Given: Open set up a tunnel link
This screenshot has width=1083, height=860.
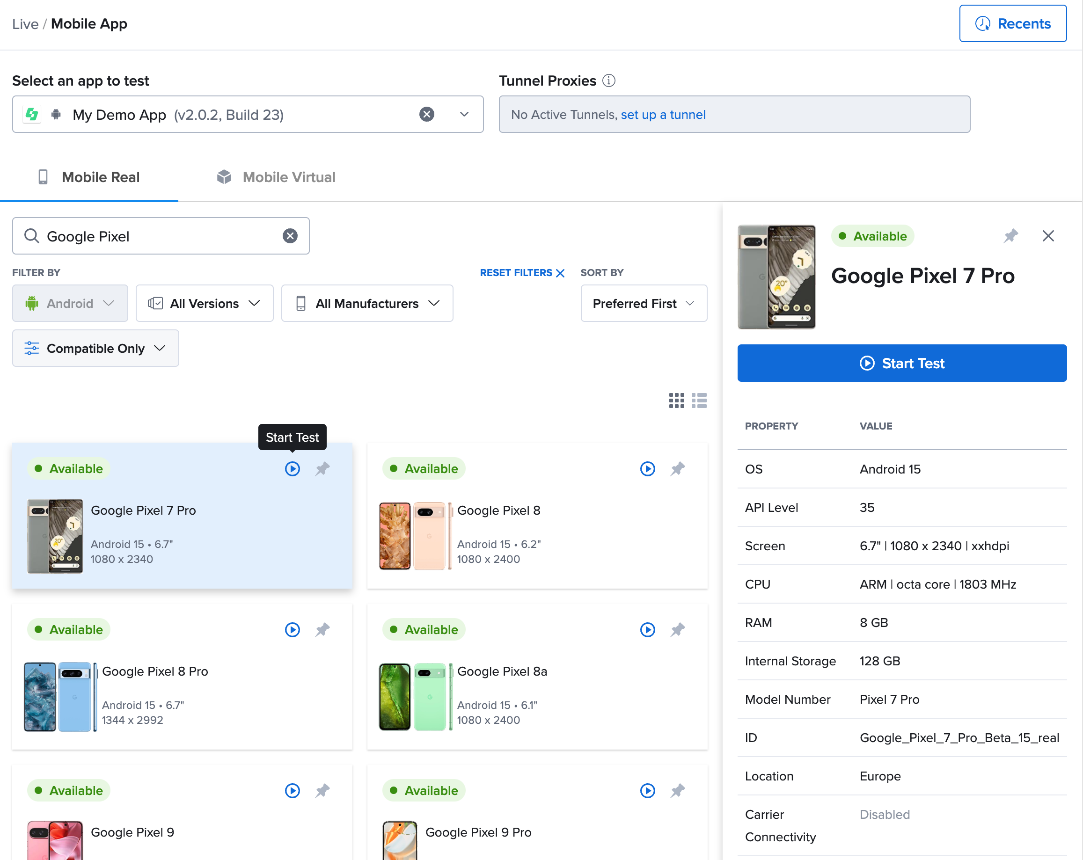Looking at the screenshot, I should 663,115.
